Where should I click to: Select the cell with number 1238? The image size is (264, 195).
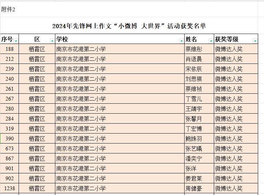tap(9, 188)
